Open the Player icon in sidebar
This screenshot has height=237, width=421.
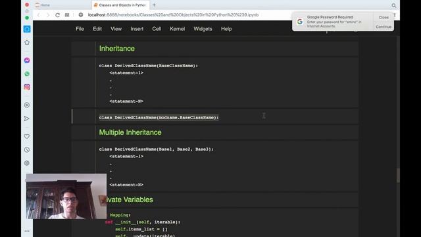(27, 105)
